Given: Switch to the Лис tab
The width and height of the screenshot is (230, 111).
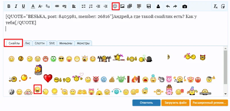Looking at the screenshot, I should [28, 43].
